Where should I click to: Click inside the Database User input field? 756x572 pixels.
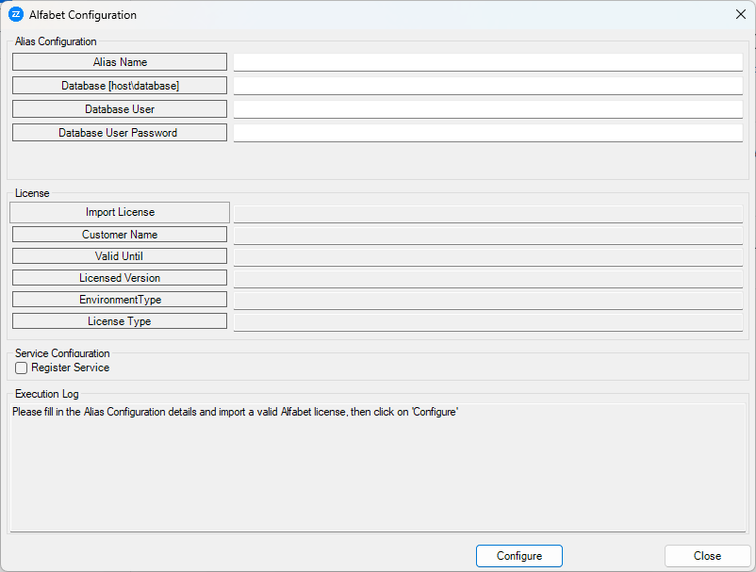pyautogui.click(x=486, y=108)
